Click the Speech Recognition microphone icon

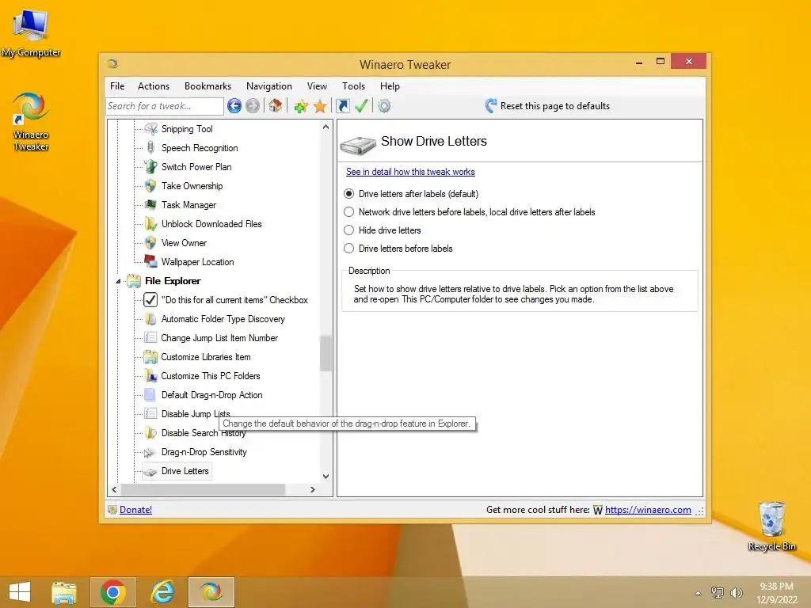(150, 148)
